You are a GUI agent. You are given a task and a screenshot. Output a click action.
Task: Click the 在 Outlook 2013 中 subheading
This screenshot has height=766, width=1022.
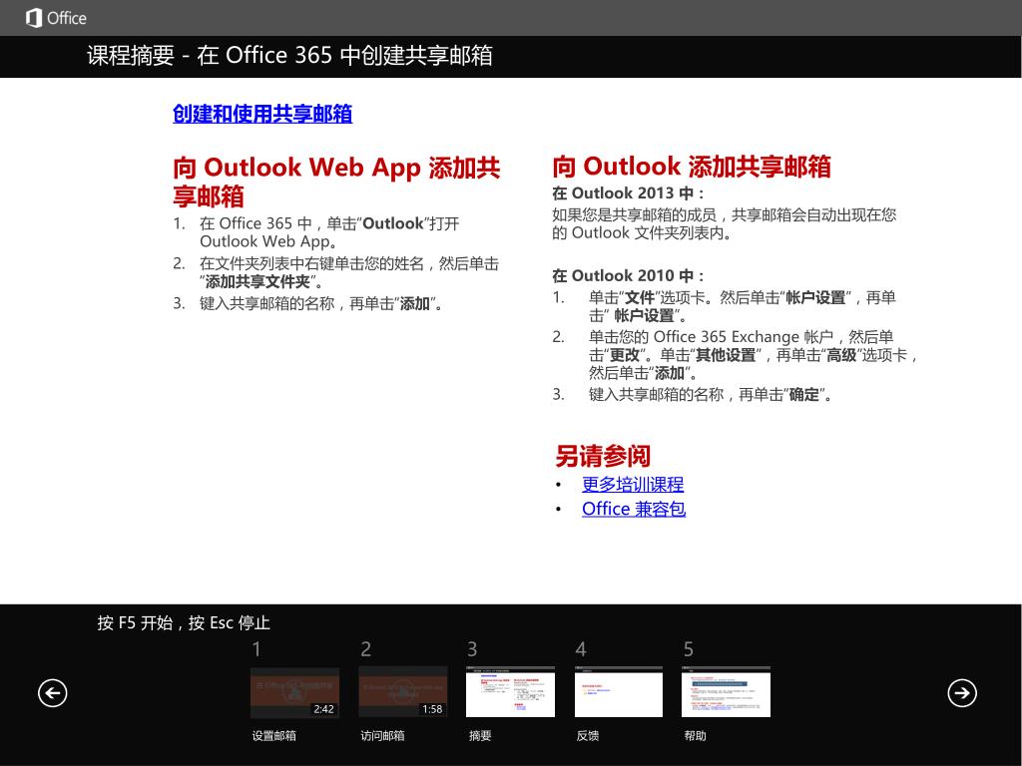pos(629,193)
